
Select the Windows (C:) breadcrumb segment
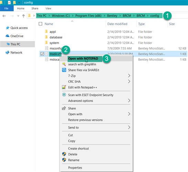(x=61, y=16)
